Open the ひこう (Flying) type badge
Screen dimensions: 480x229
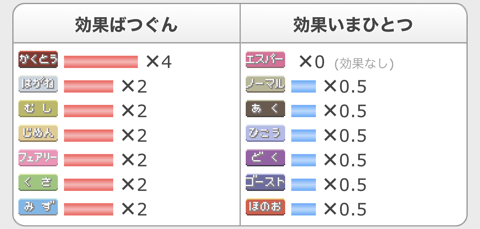coord(265,133)
